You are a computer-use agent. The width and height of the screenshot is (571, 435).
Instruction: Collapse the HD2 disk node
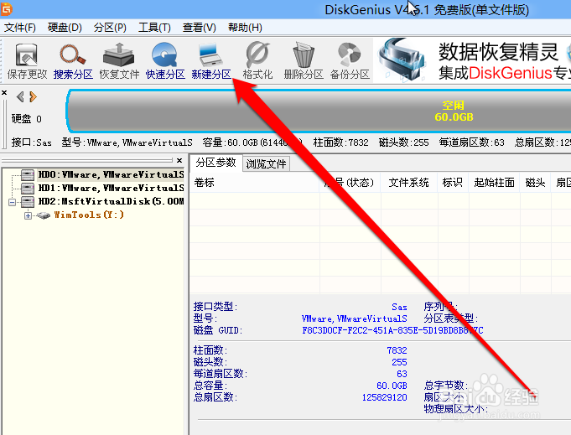click(x=12, y=202)
